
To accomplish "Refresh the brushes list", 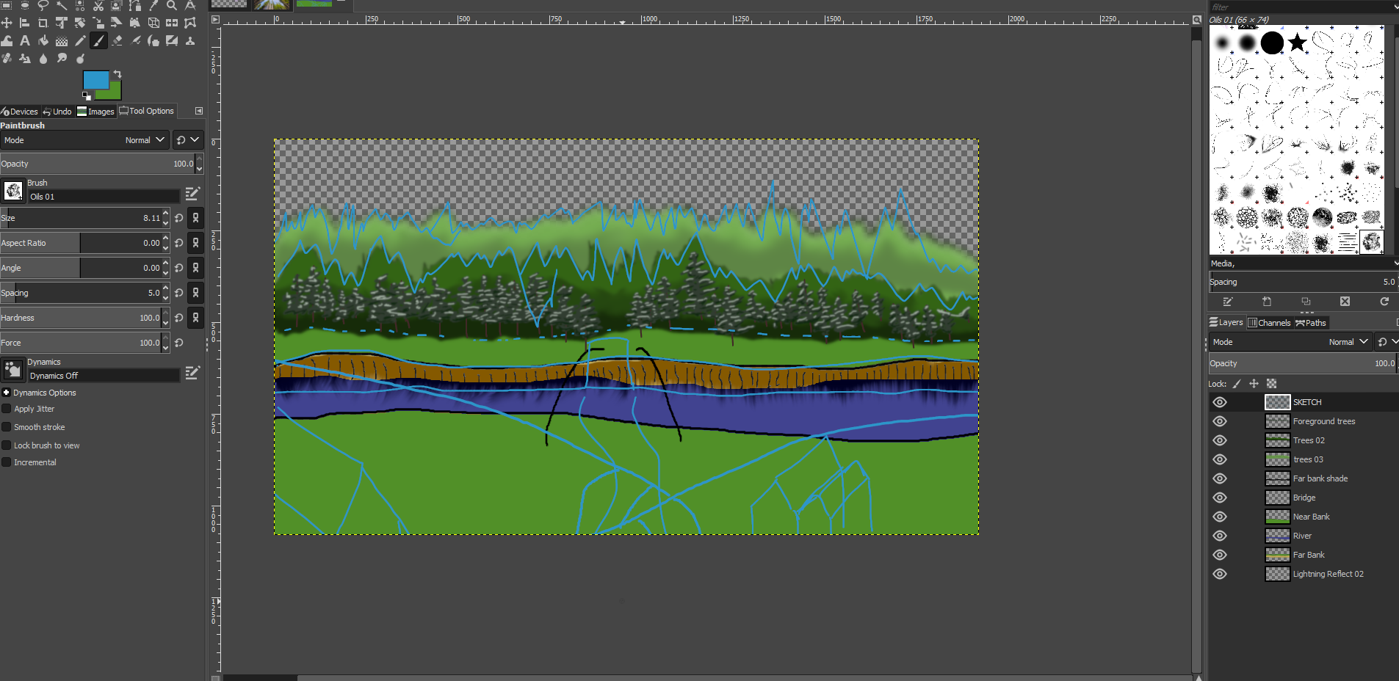I will 1384,302.
